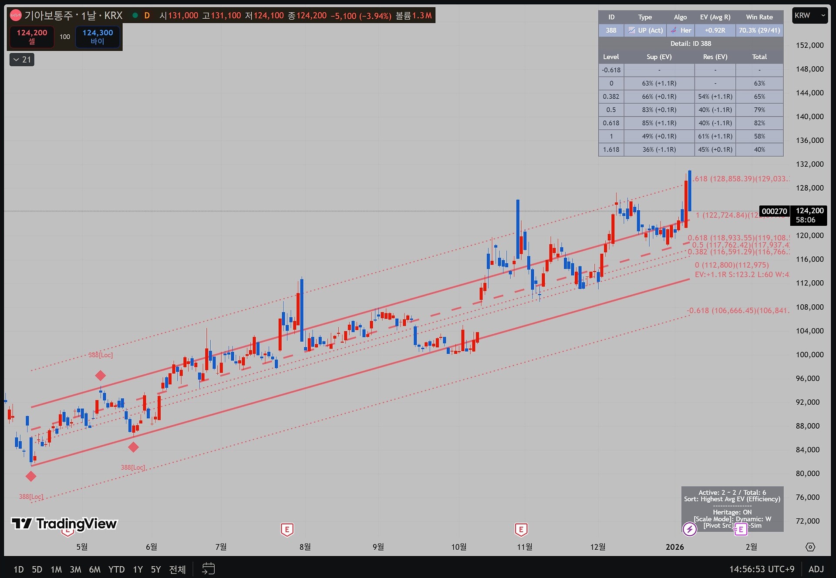Switch to 5Y time range

155,569
